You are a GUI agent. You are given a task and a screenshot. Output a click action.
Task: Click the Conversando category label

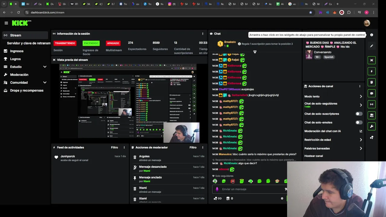click(x=323, y=52)
